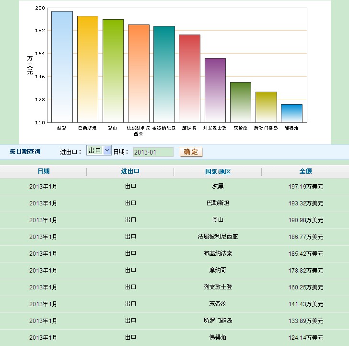
Task: Click the dark green 东帝汶 chart bar
Action: (x=240, y=102)
